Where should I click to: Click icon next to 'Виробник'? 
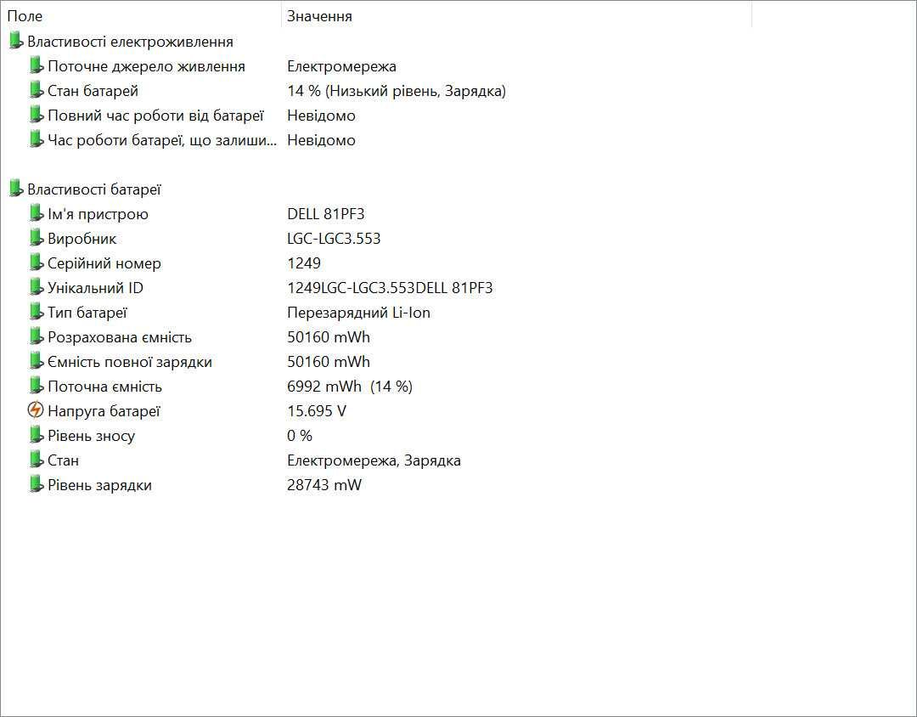37,238
